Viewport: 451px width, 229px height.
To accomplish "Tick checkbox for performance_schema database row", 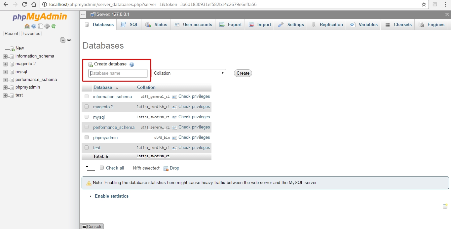I will tap(87, 127).
